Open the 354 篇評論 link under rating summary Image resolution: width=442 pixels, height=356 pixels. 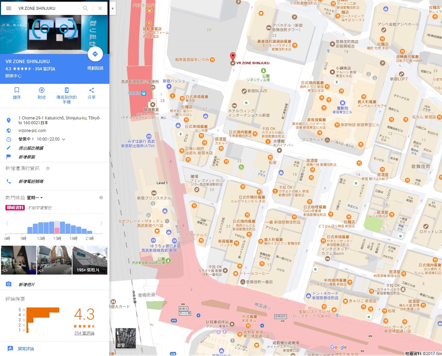coord(84,333)
